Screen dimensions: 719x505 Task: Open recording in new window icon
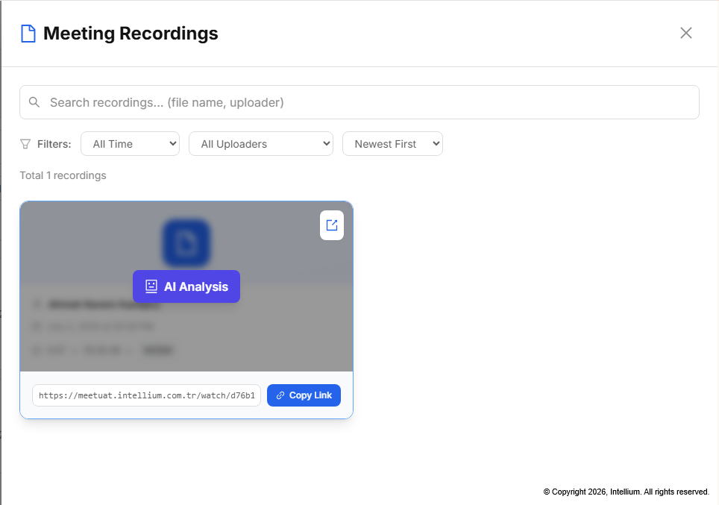(331, 225)
